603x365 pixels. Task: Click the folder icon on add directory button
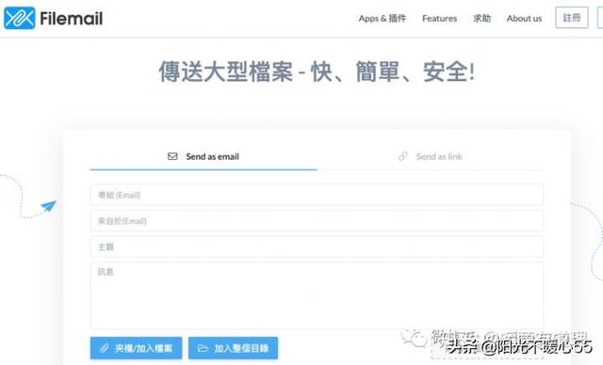coord(203,348)
